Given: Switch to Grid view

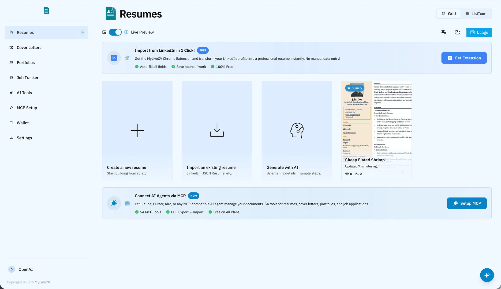Looking at the screenshot, I should click(x=449, y=14).
